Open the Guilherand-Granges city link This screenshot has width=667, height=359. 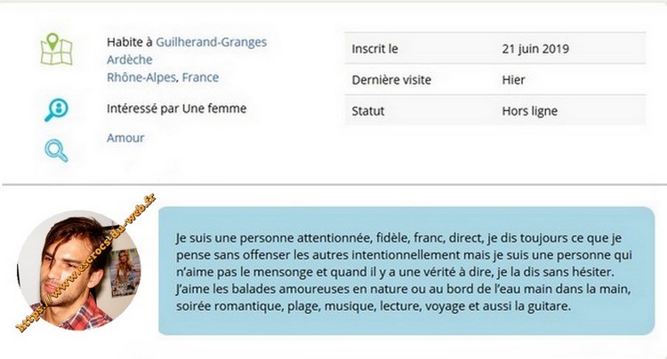click(x=211, y=42)
